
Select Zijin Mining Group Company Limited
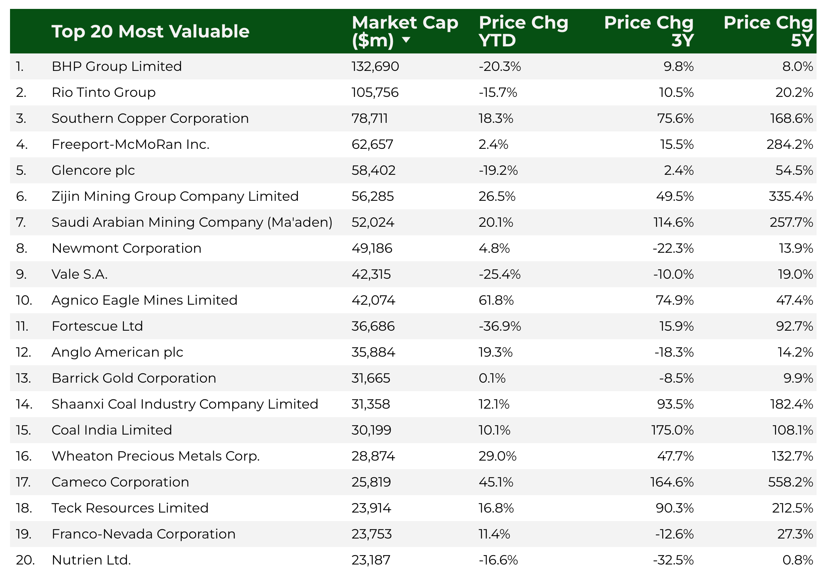(x=175, y=196)
